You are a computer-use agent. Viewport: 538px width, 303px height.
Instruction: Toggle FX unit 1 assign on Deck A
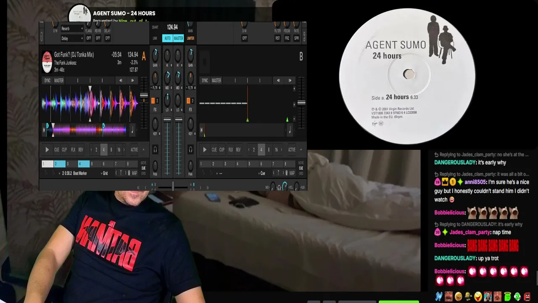(153, 101)
